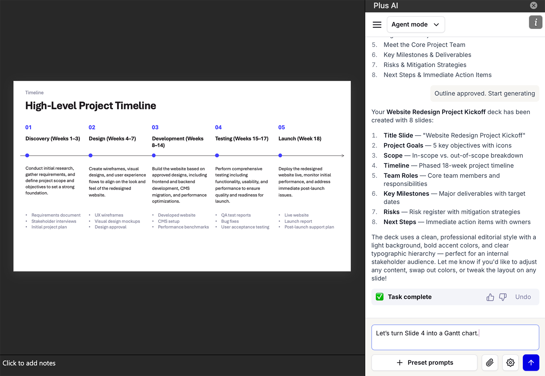Click the green Task complete checkmark
Viewport: 545px width, 376px height.
(x=379, y=297)
